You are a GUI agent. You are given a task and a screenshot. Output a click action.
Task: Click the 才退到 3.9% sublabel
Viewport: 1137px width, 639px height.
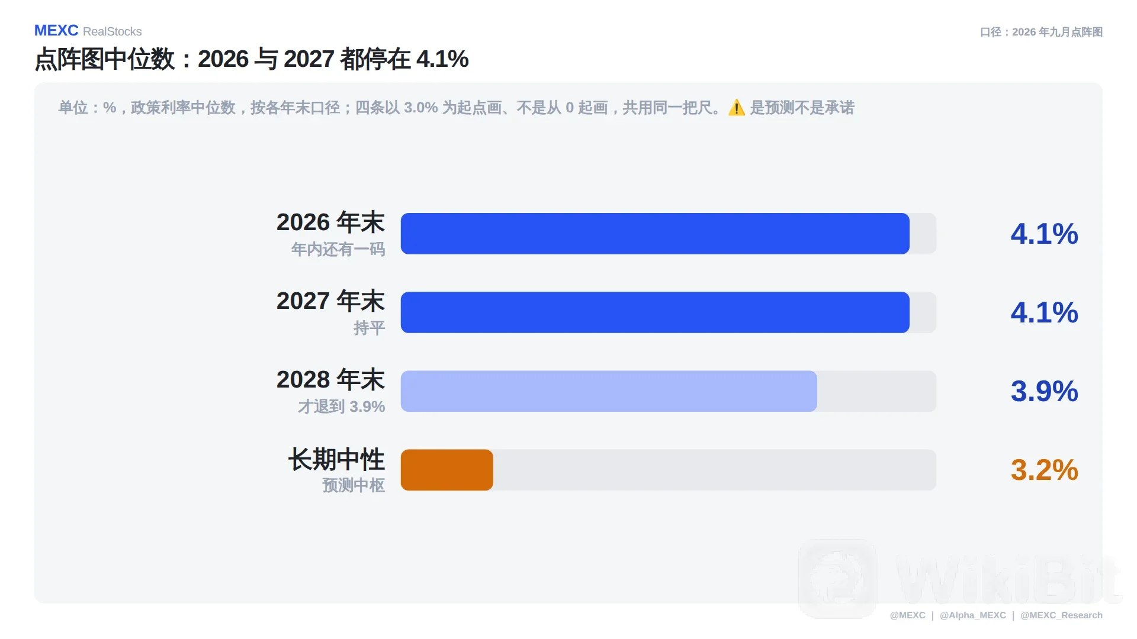point(342,406)
